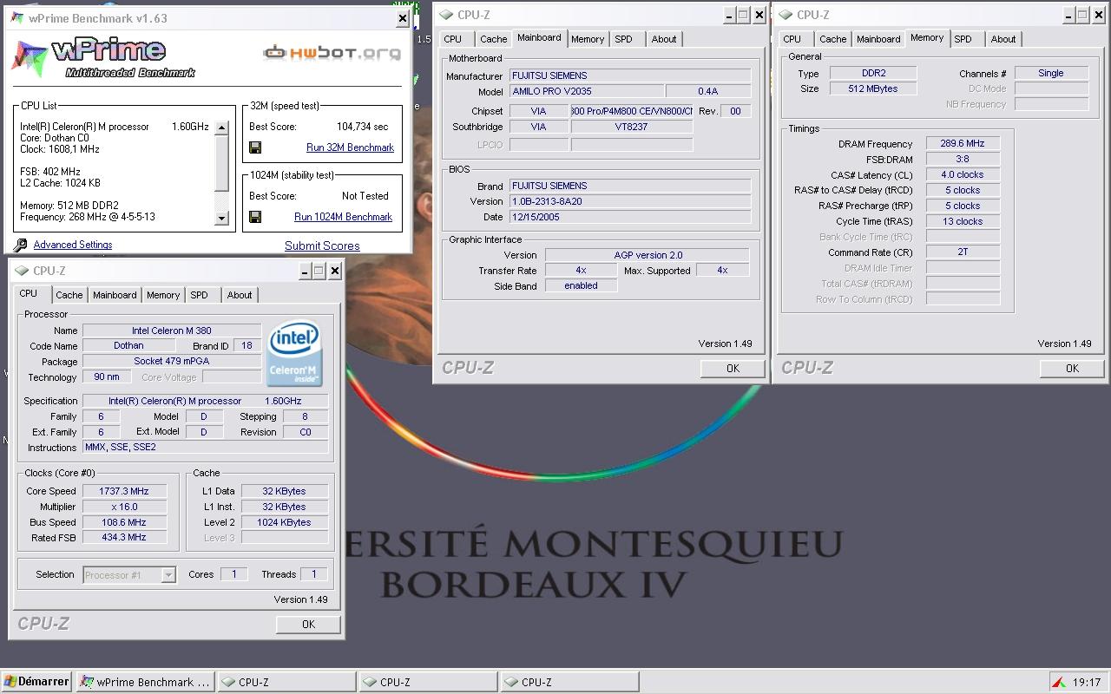Click Submit Scores link
Image resolution: width=1111 pixels, height=694 pixels.
tap(322, 246)
